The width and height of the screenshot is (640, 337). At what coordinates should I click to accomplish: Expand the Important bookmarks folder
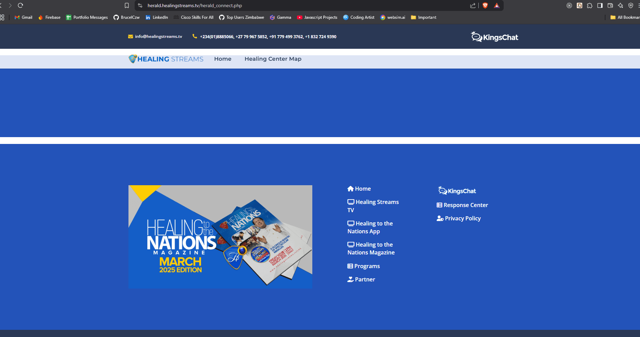point(424,17)
